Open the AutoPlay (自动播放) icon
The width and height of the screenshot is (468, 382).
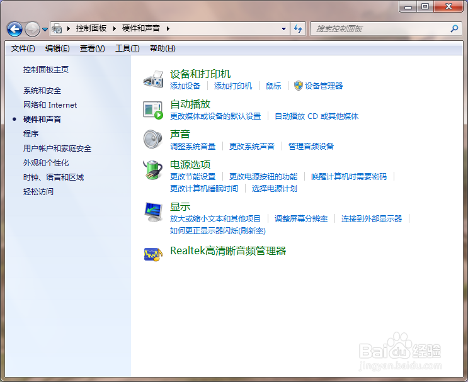coord(153,110)
